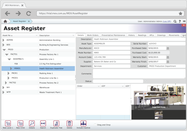The image size is (187, 131).
Task: Click the Comments text field
Action: [139, 74]
